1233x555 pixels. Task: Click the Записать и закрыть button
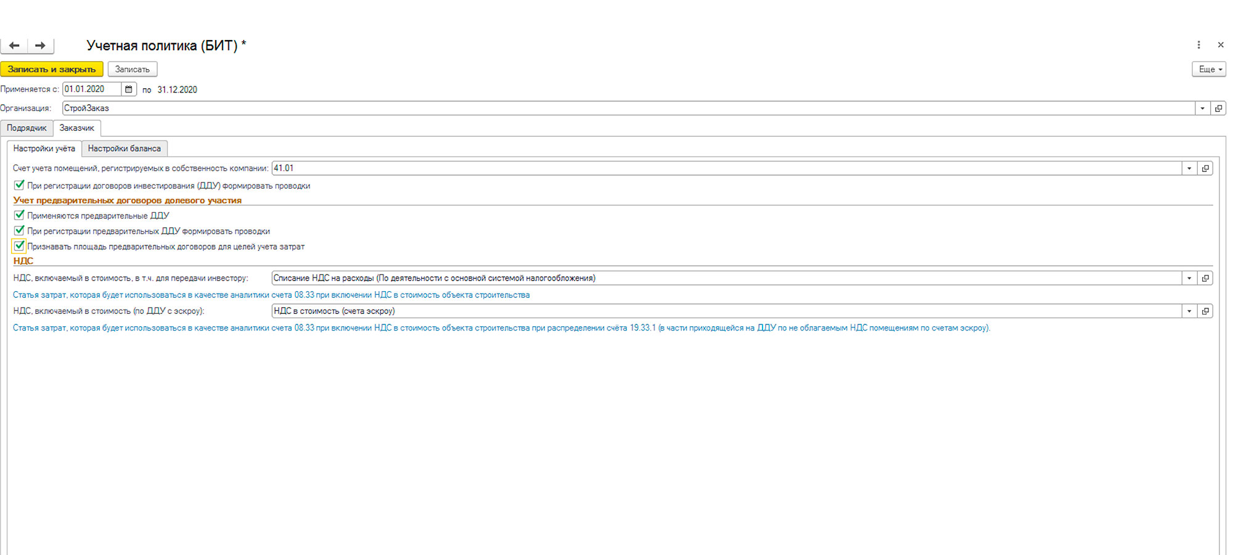(x=52, y=69)
